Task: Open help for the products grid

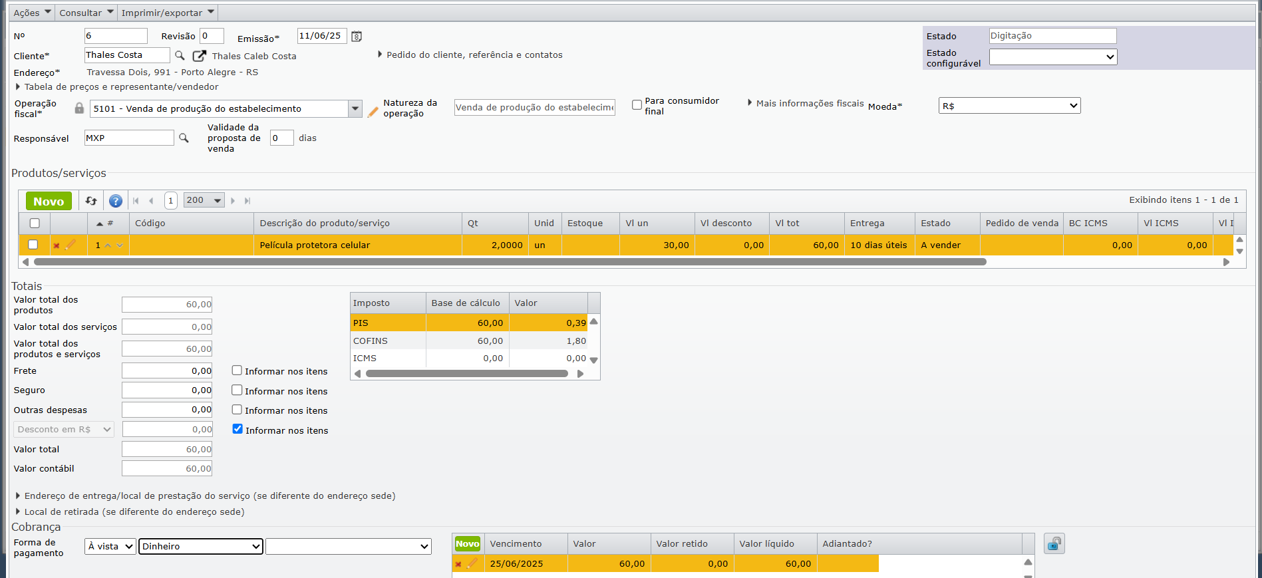Action: pyautogui.click(x=116, y=201)
